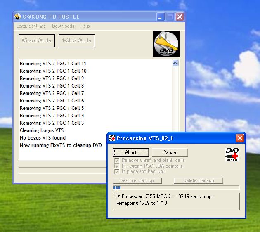The height and width of the screenshot is (232, 260).
Task: Click the Processing VTS_02_1 title bar
Action: pyautogui.click(x=176, y=138)
